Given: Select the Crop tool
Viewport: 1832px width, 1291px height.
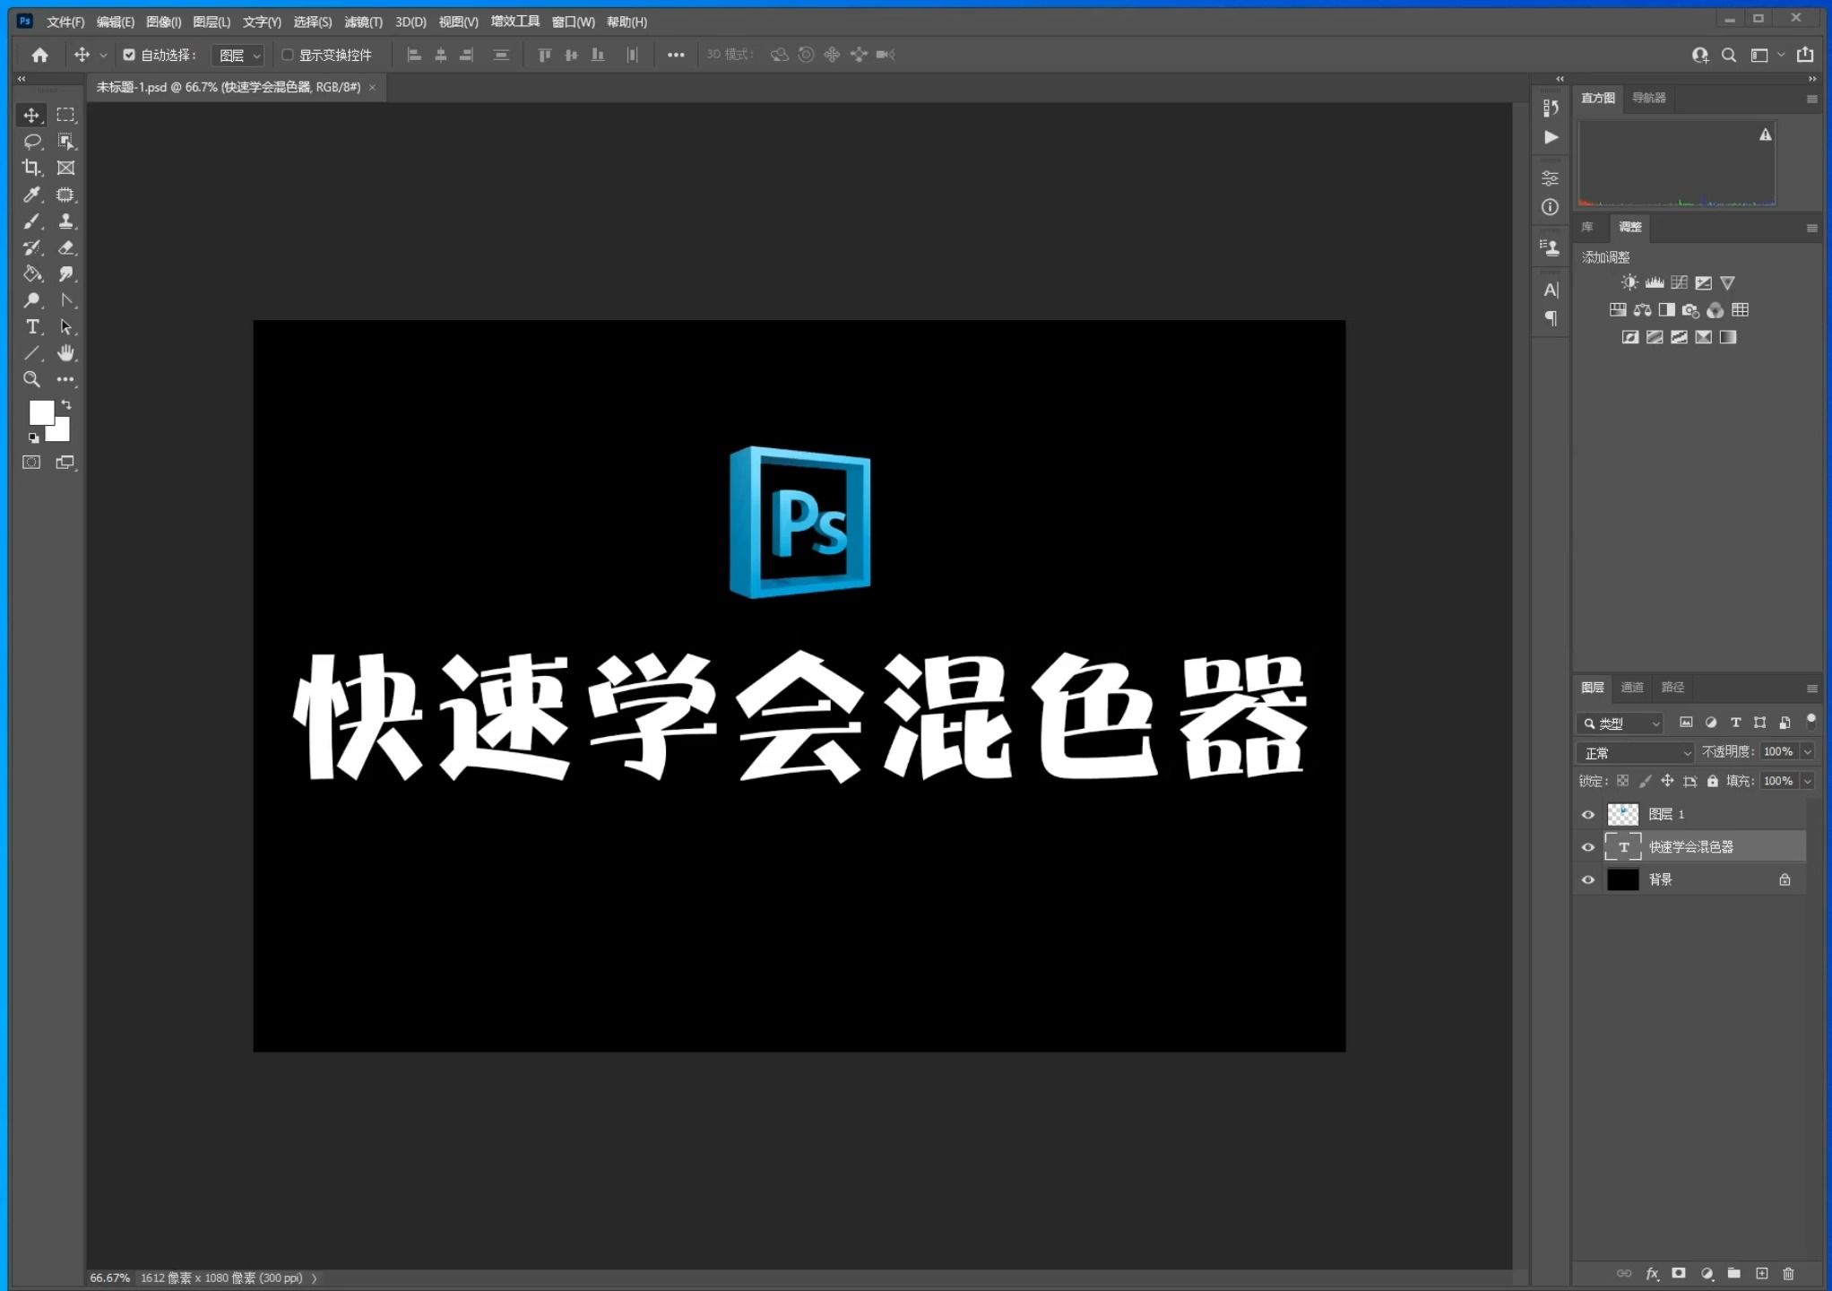Looking at the screenshot, I should click(x=31, y=168).
